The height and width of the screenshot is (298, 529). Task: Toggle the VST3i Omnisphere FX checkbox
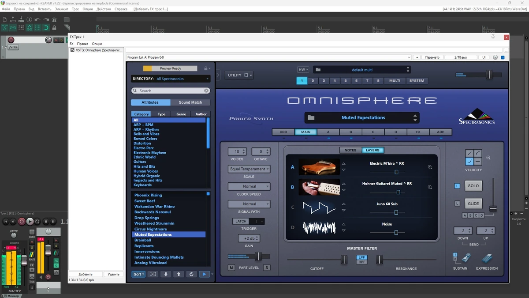click(73, 50)
